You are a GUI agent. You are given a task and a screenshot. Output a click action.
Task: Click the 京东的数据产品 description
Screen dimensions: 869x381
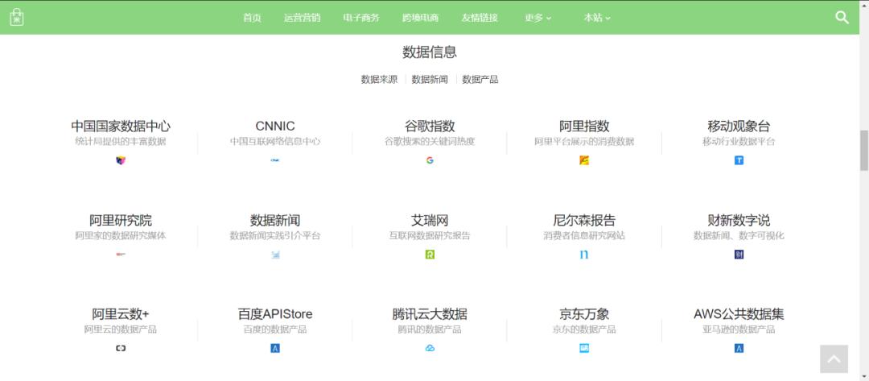point(584,329)
